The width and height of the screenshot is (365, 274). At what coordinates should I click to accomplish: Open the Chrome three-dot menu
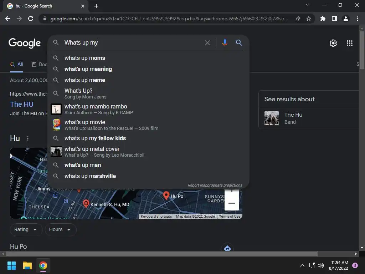pyautogui.click(x=357, y=19)
